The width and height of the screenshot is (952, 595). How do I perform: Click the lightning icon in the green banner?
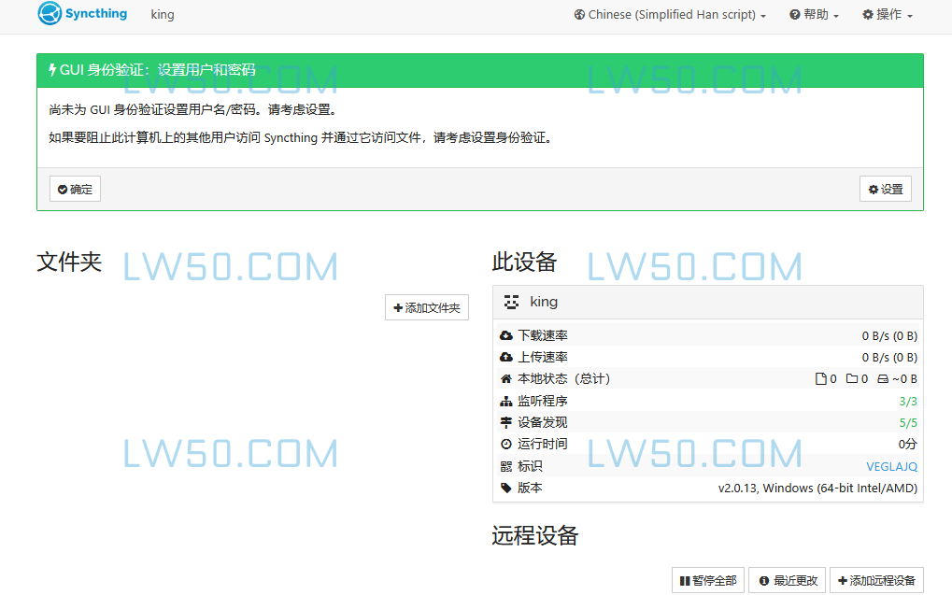point(52,69)
